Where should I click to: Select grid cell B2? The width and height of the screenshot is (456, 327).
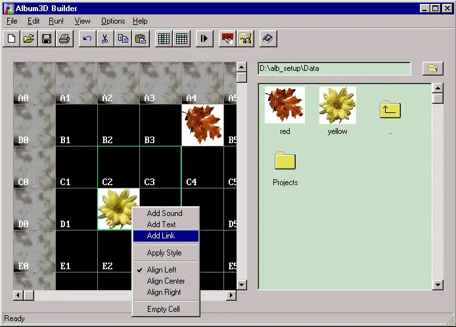[119, 125]
